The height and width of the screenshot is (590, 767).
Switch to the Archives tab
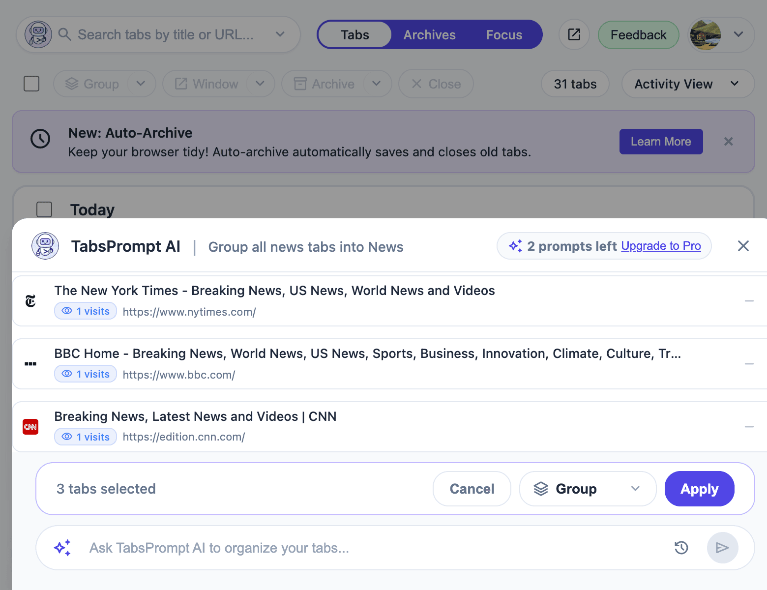pyautogui.click(x=429, y=35)
